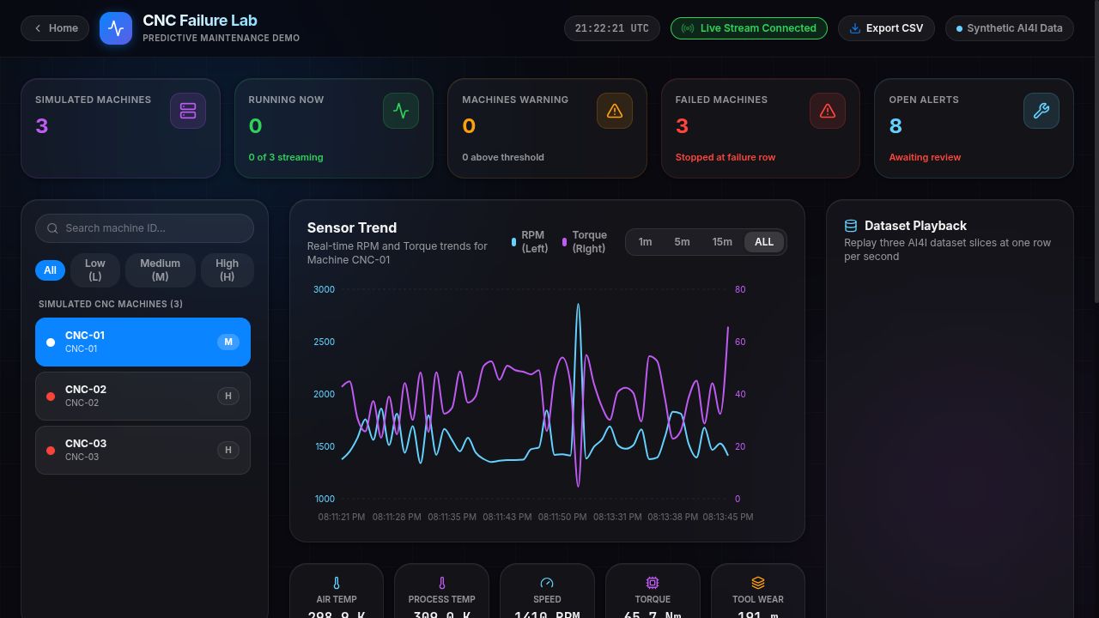Viewport: 1099px width, 618px height.
Task: Filter machines by Low (L)
Action: [95, 270]
